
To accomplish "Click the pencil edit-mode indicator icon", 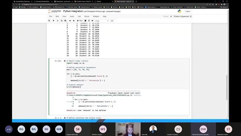I will tap(171, 16).
